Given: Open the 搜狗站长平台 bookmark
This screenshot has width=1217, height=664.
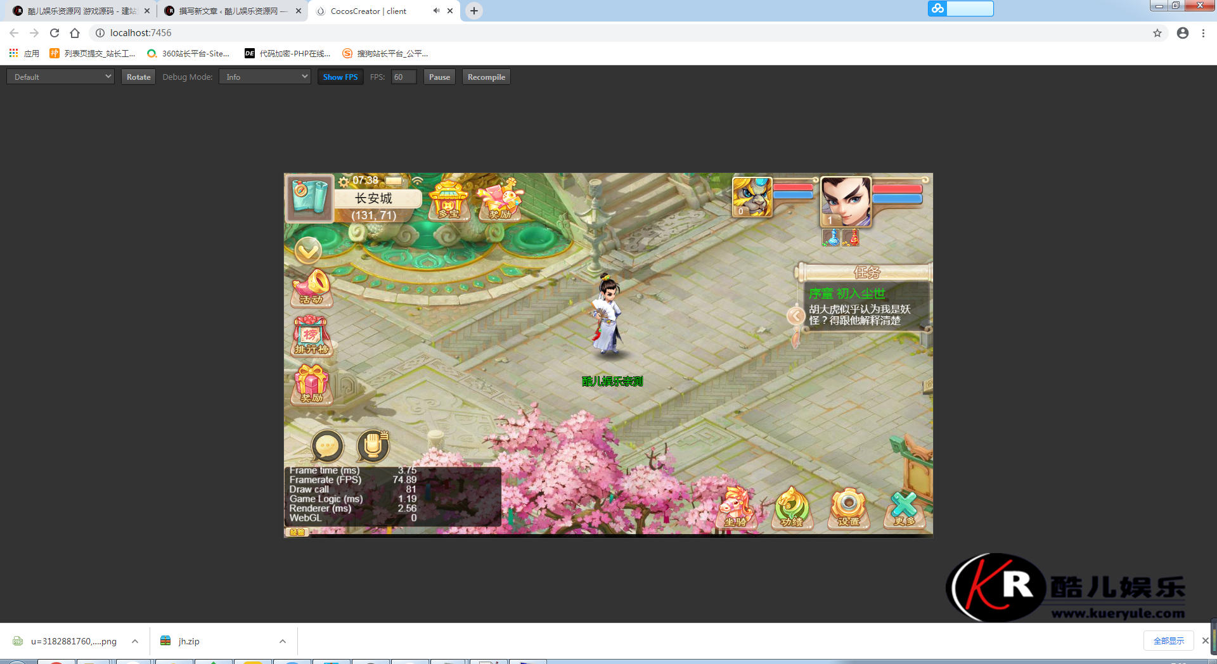Looking at the screenshot, I should [385, 53].
